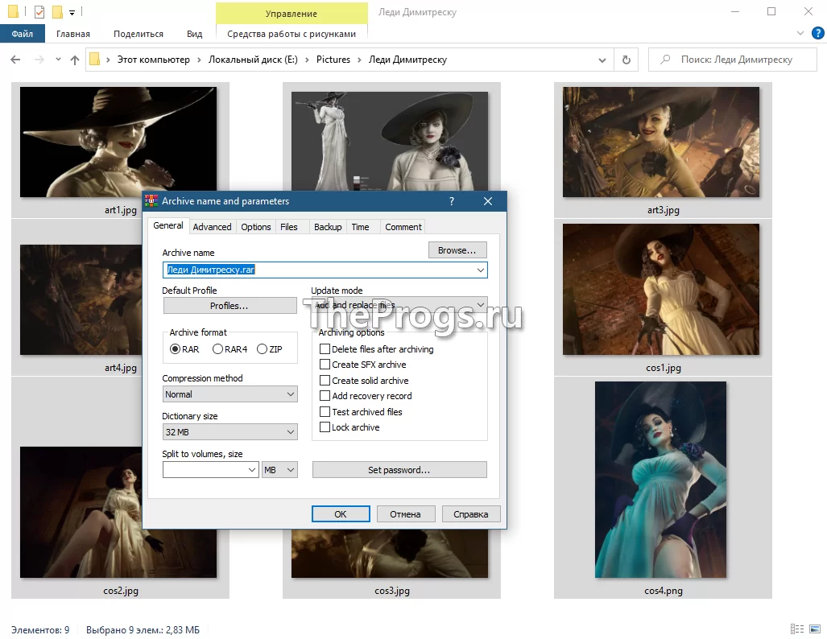Screen dimensions: 827x639
Task: Click the Set password... button
Action: [x=399, y=470]
